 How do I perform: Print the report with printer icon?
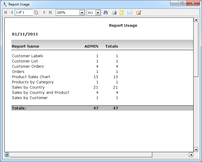pos(114,12)
